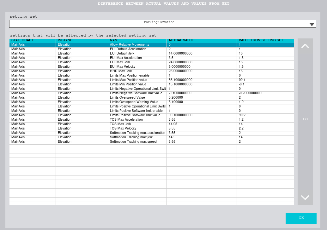Select Limits Overspeed Warning Value row

[x=152, y=102]
